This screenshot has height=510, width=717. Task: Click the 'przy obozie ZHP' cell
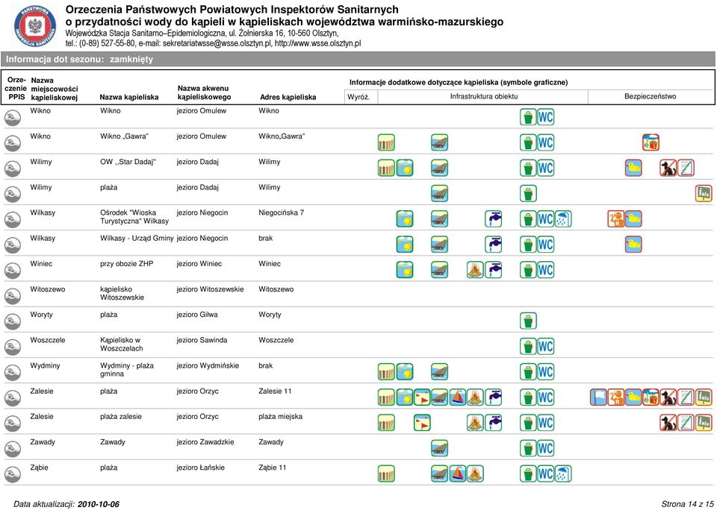127,263
